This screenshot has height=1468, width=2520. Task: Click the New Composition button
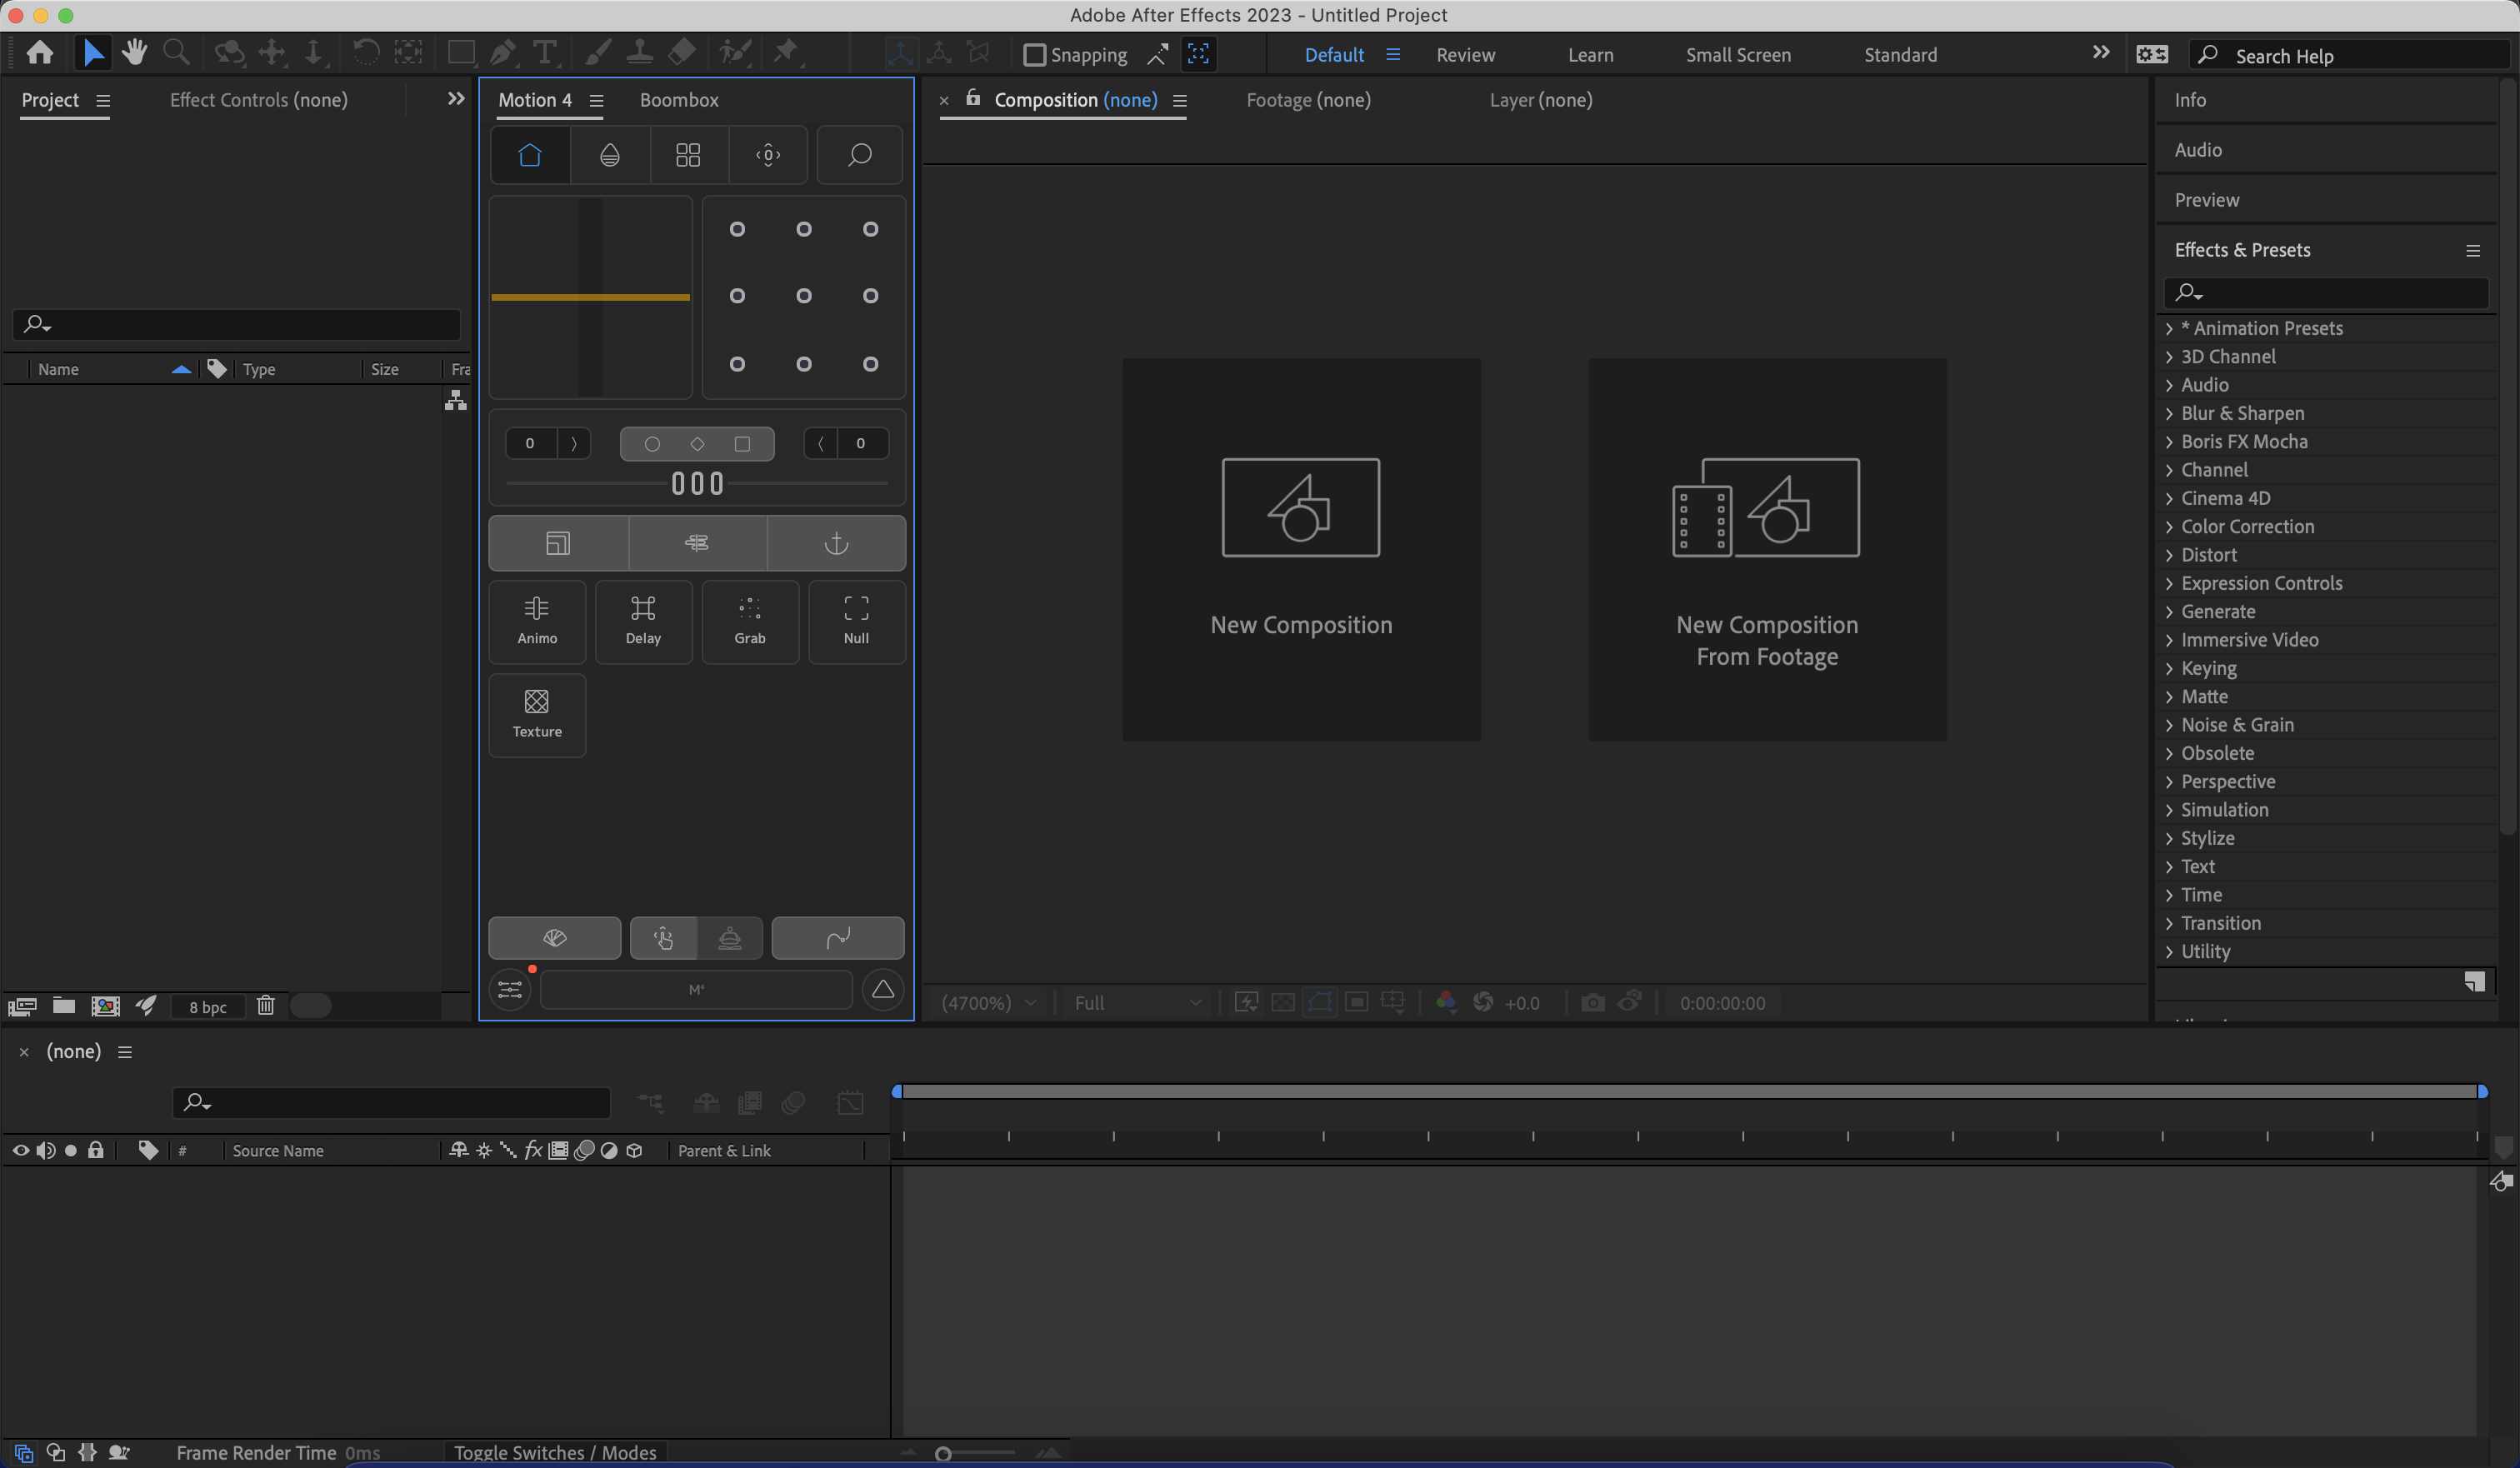1301,549
